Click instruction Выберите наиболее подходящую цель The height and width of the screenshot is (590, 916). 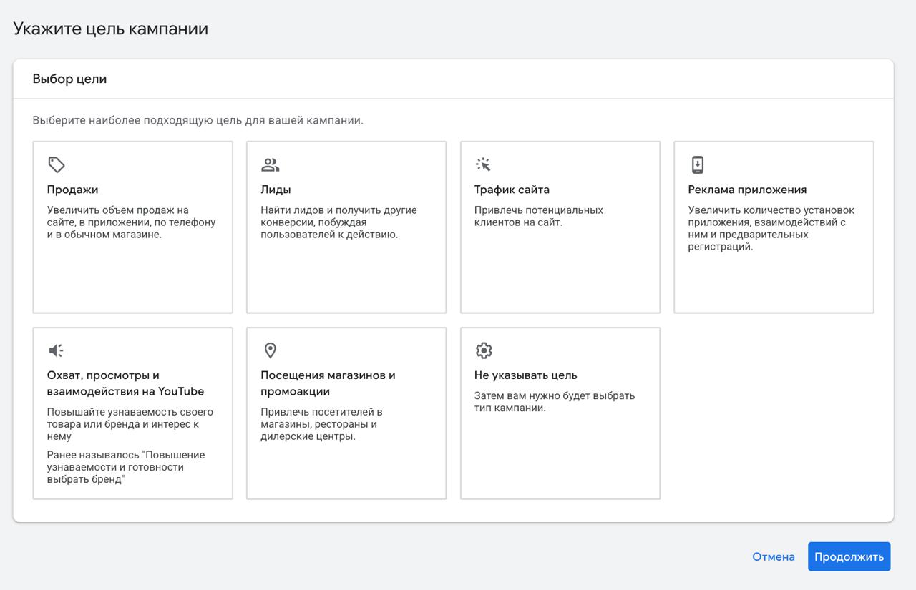click(198, 120)
